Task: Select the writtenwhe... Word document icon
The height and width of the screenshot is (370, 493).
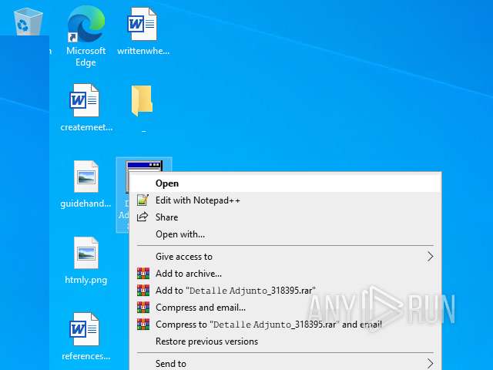Action: click(142, 24)
